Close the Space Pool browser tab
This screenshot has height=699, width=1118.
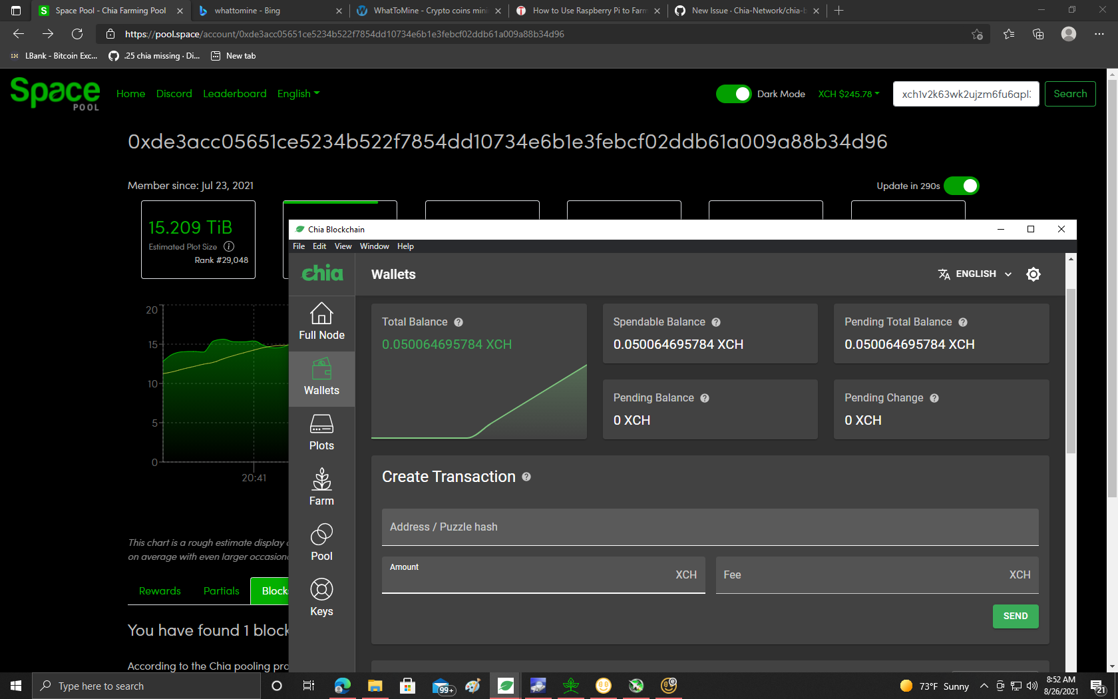tap(180, 11)
